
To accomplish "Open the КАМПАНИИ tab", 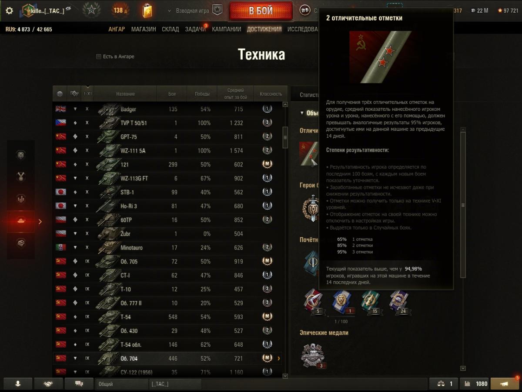I will [x=226, y=29].
